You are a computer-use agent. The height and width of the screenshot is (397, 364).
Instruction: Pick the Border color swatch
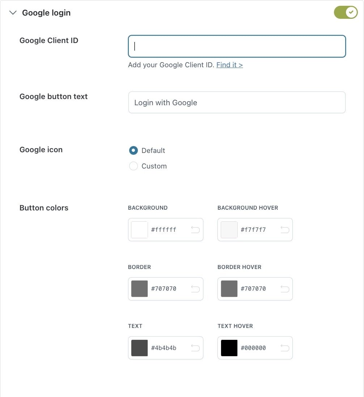pyautogui.click(x=139, y=289)
